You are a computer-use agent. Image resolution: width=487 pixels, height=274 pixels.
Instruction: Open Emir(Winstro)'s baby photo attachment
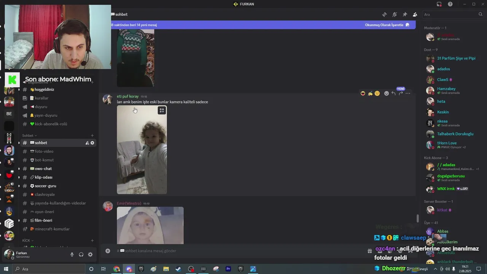[150, 225]
